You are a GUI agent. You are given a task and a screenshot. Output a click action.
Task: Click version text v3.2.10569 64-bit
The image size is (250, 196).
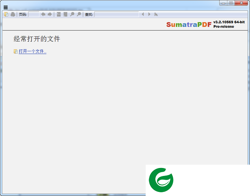point(229,22)
